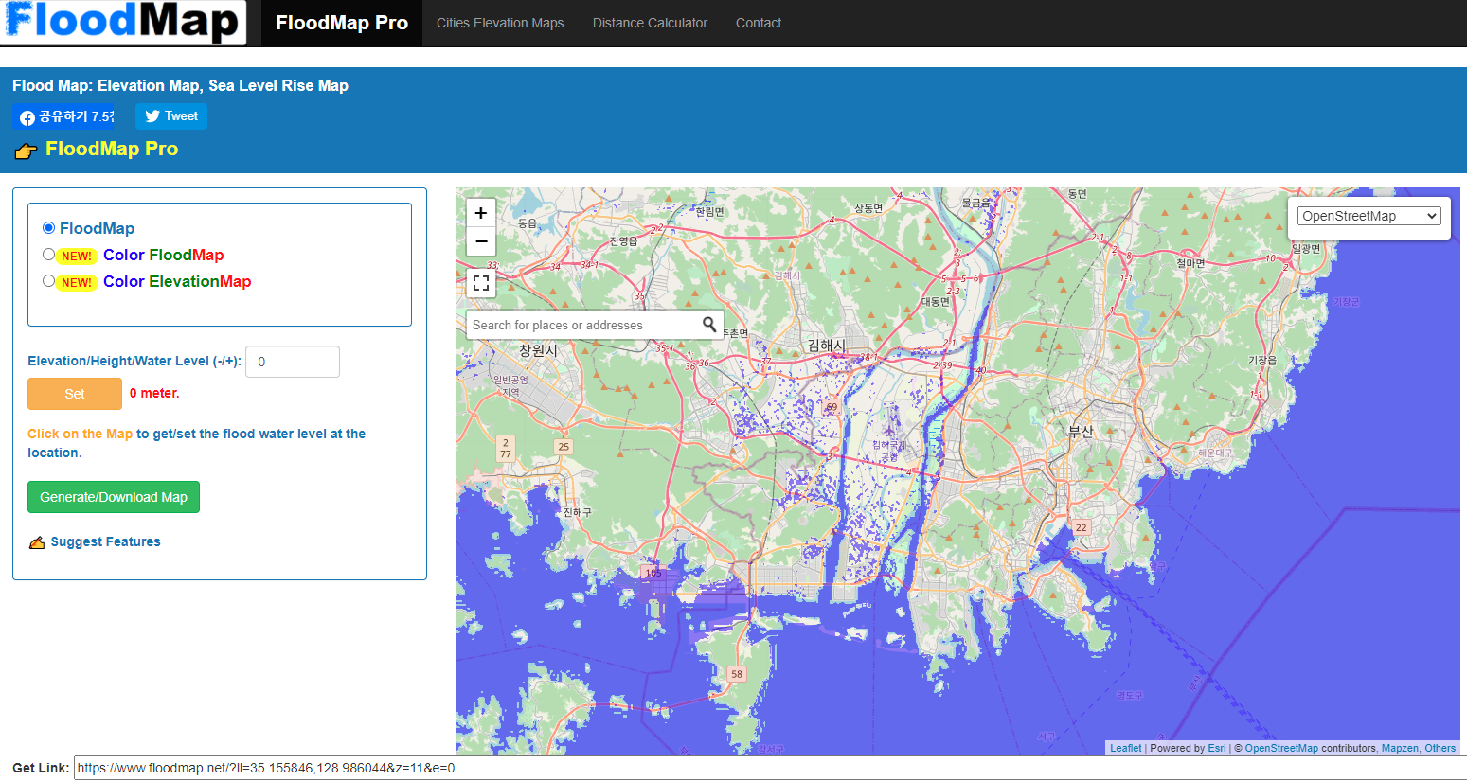This screenshot has width=1467, height=781.
Task: Open the Mapzen attribution link
Action: point(1399,748)
